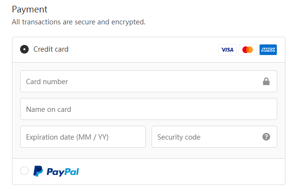Click the Credit card option label
This screenshot has width=305, height=196.
point(51,49)
